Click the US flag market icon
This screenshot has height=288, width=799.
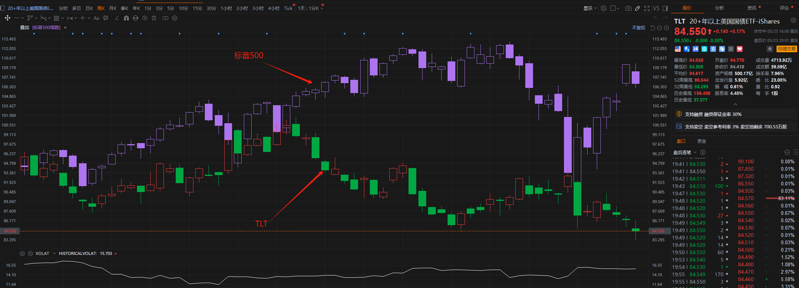point(678,49)
